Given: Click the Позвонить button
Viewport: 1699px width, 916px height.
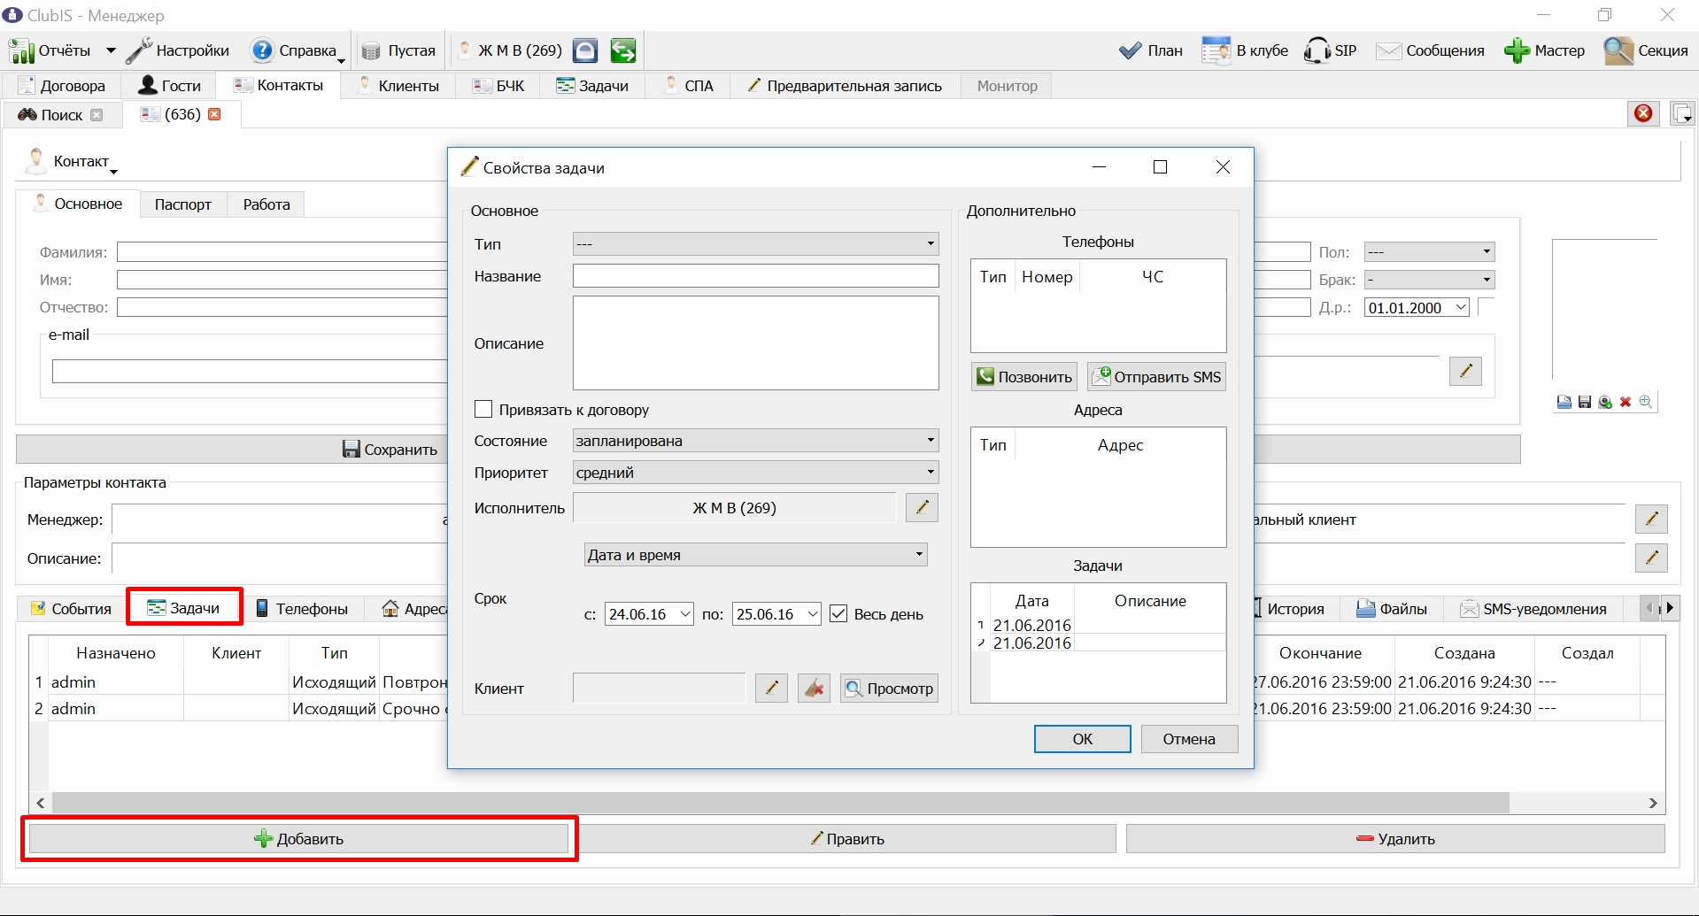Looking at the screenshot, I should 1024,377.
